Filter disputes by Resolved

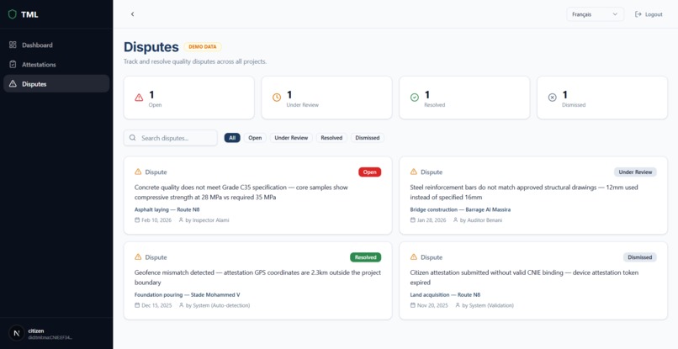click(x=331, y=138)
